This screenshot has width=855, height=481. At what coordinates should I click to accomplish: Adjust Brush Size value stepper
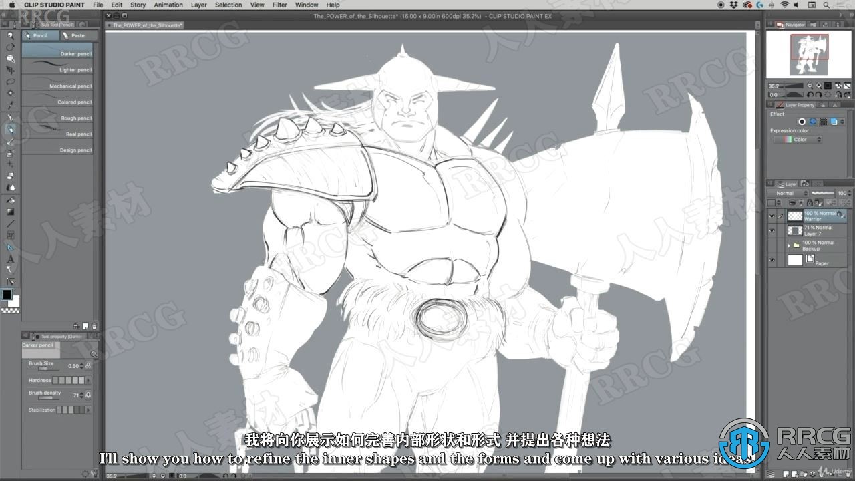(x=81, y=365)
